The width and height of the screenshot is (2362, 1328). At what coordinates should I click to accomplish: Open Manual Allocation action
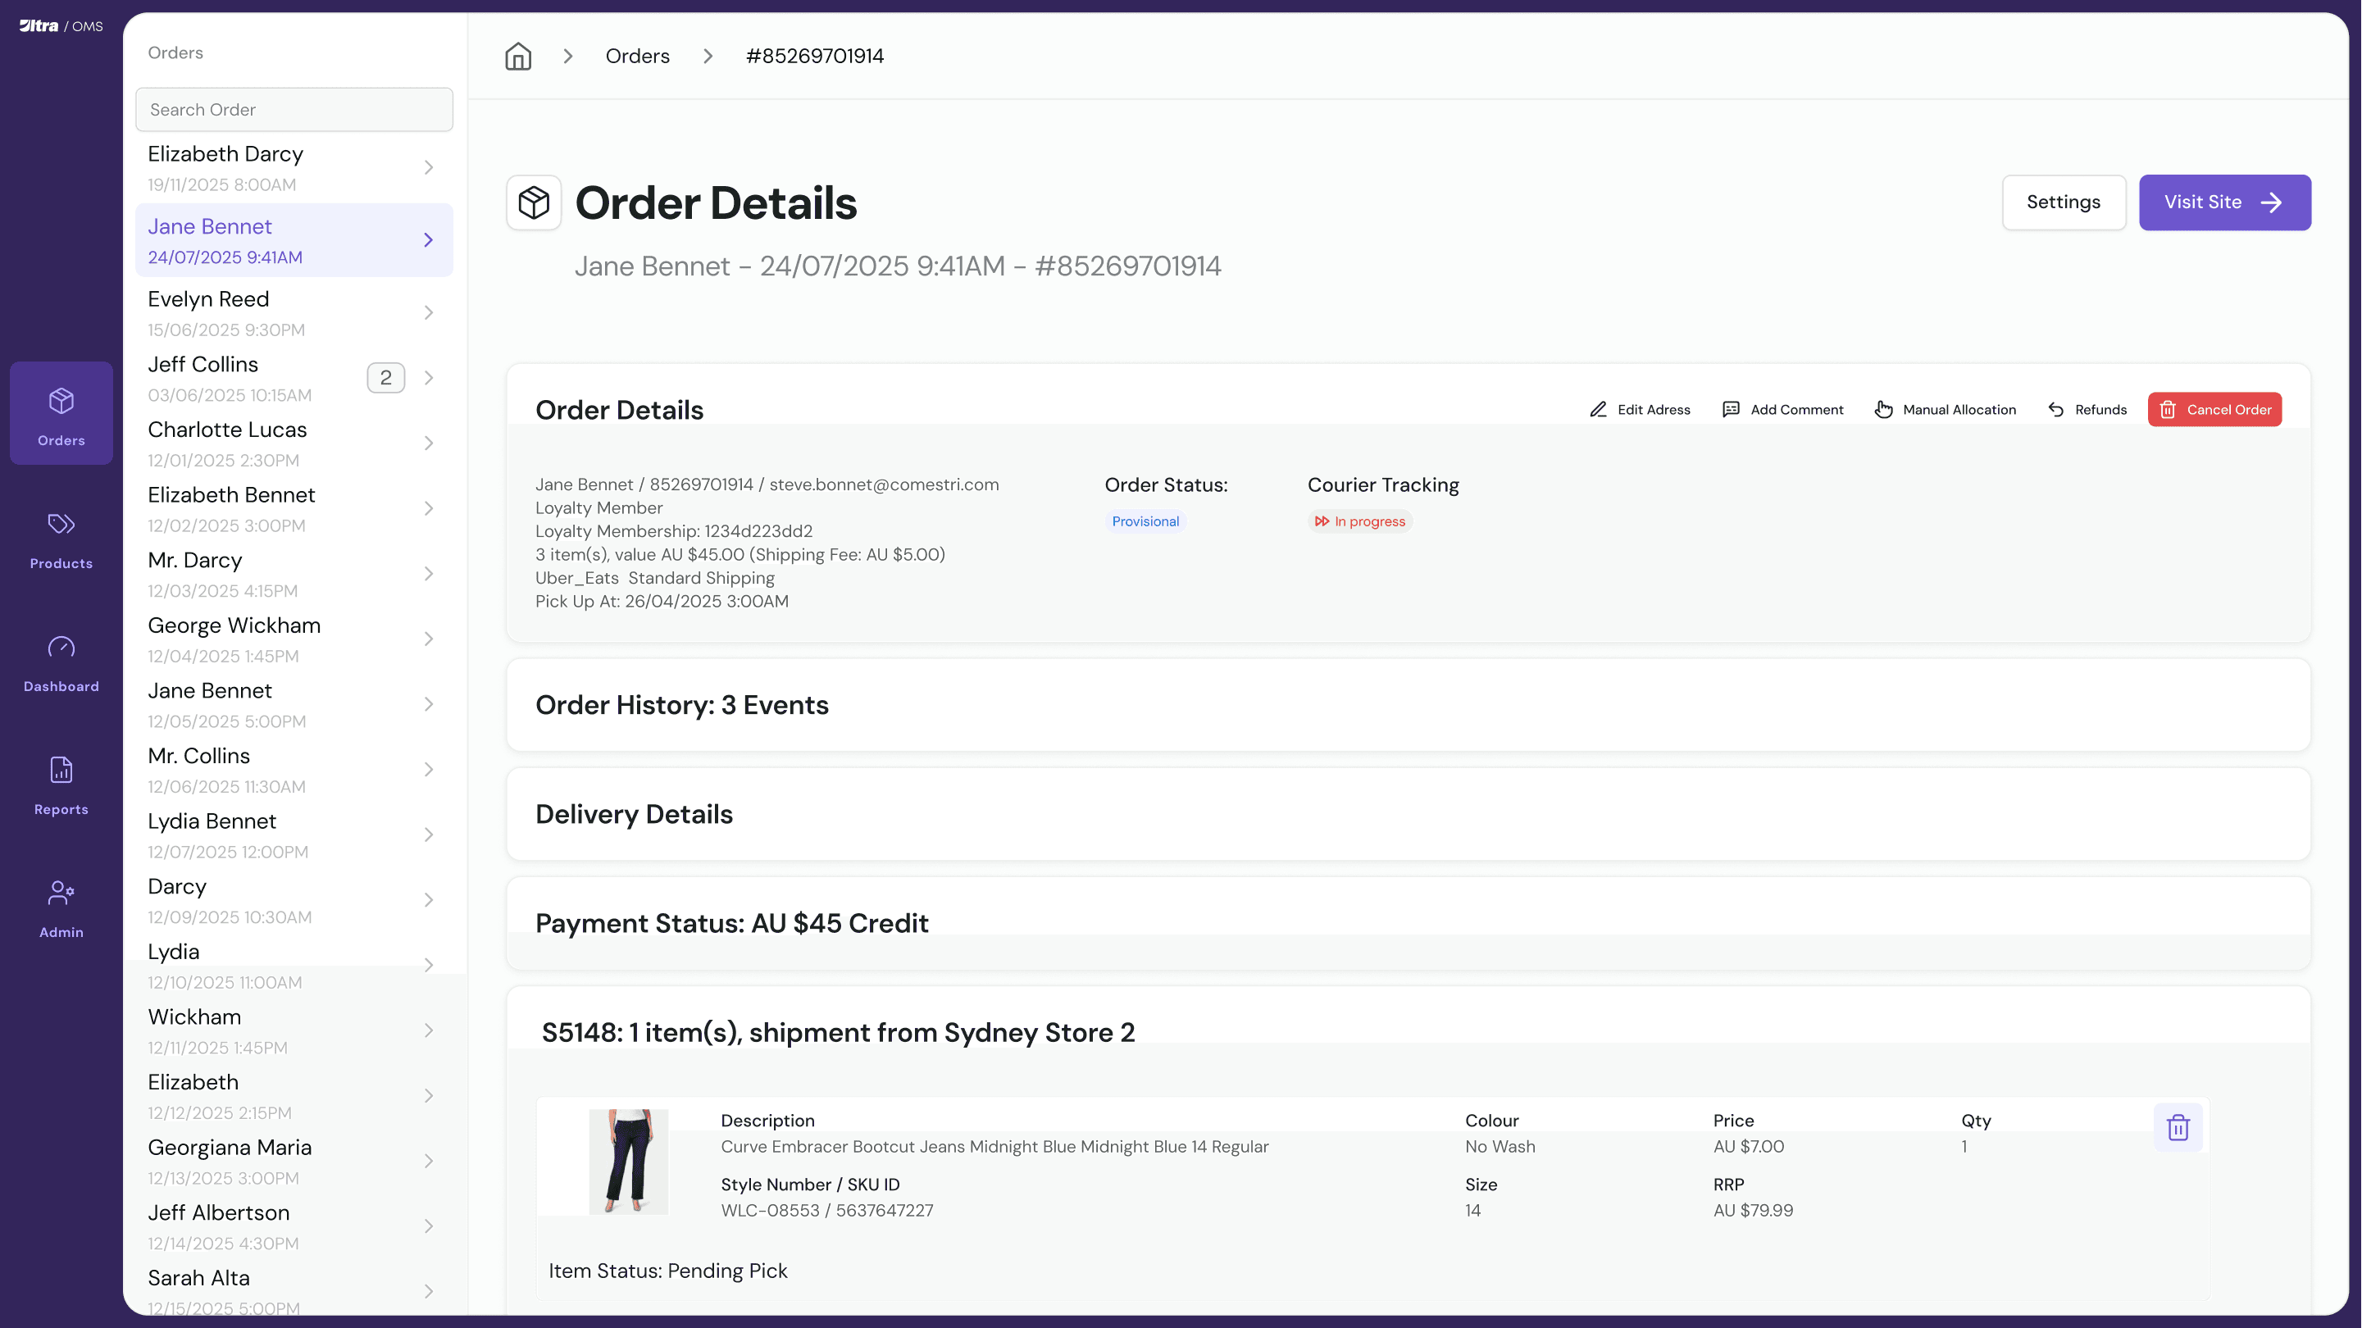point(1946,409)
